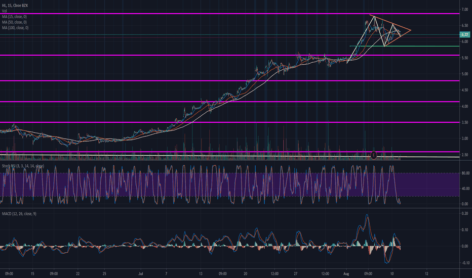
Task: Select the Vol indicator legend label
Action: coord(4,11)
